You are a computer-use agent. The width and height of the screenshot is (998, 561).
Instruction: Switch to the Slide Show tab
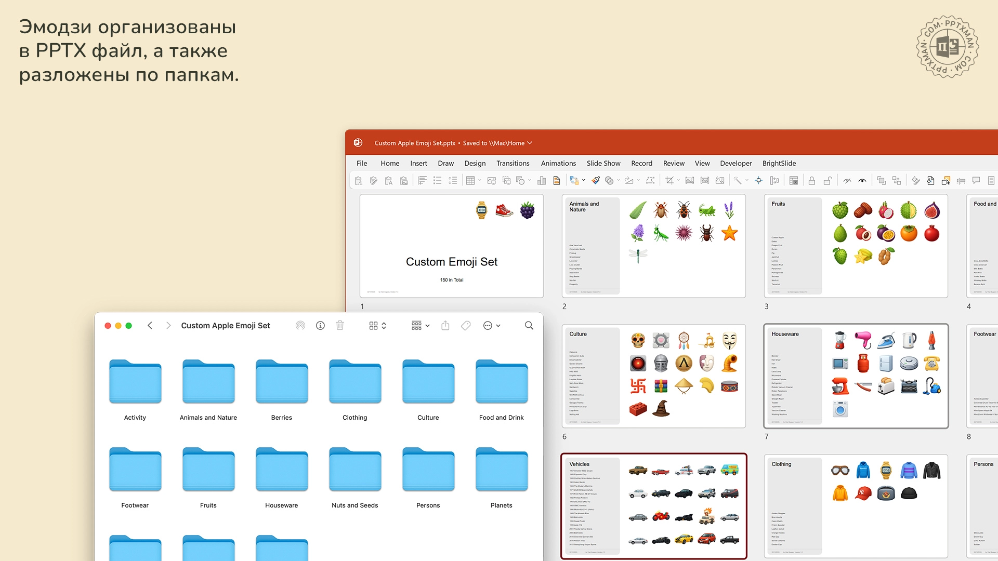pyautogui.click(x=603, y=163)
